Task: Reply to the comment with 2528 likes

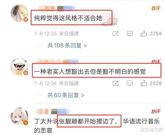Action: (x=130, y=83)
